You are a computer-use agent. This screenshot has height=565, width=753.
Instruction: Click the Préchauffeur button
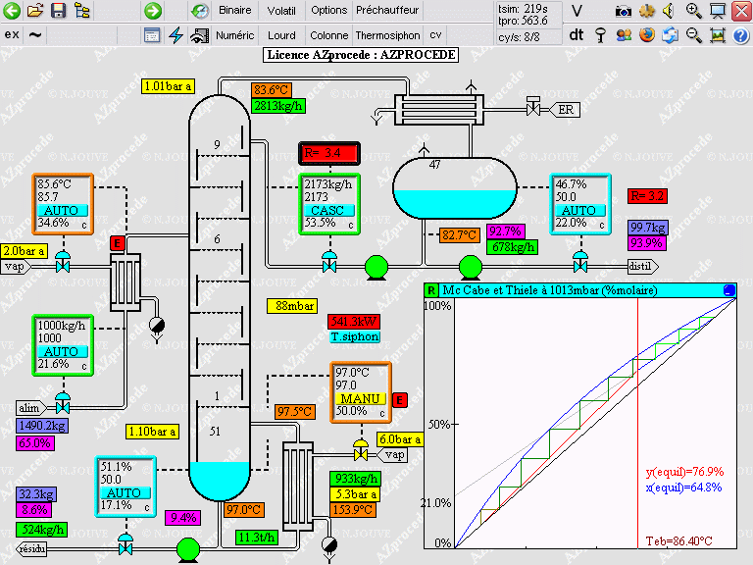387,11
